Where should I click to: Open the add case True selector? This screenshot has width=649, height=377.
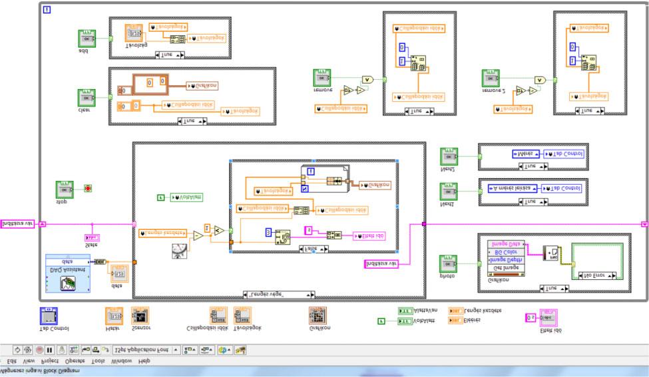click(x=170, y=55)
